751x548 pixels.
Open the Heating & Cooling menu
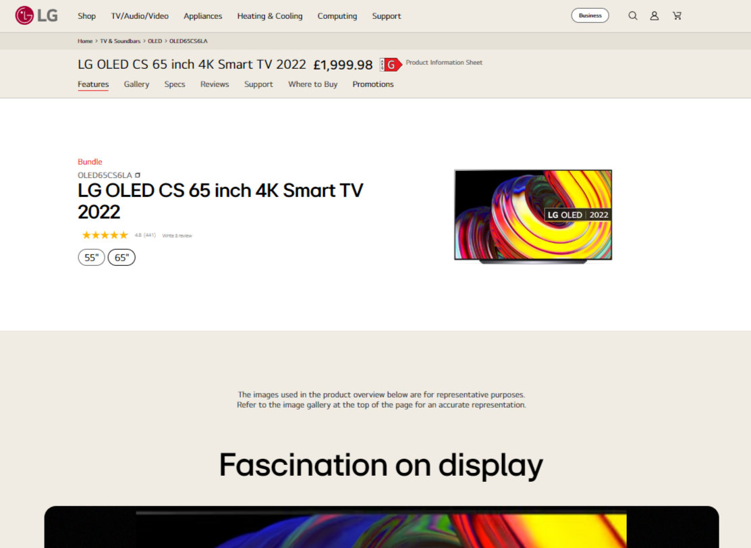[269, 16]
